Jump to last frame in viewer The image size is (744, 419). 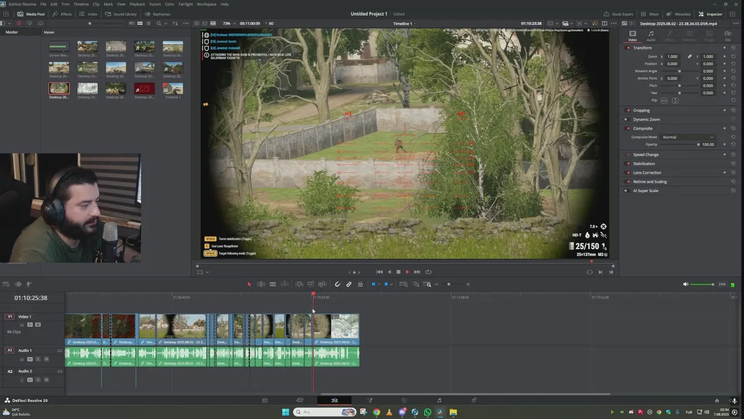(417, 272)
